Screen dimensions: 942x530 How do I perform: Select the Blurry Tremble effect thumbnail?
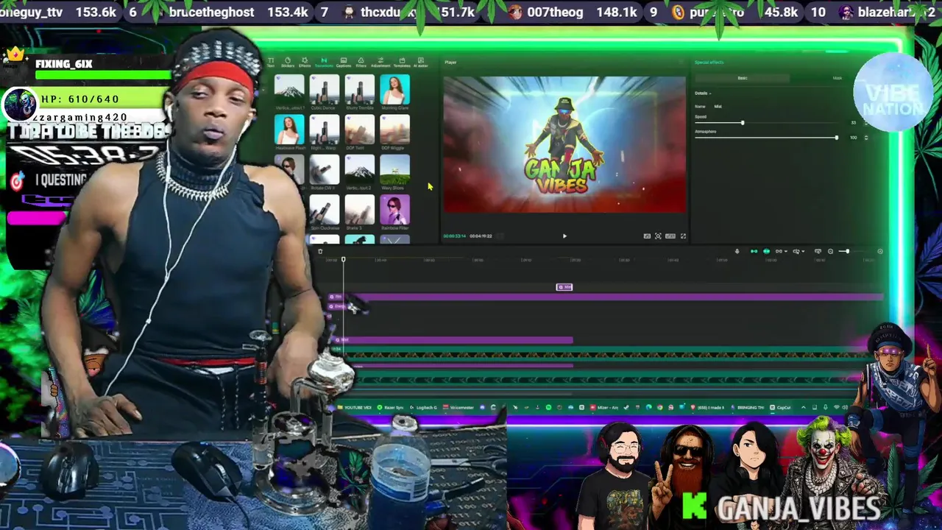[x=360, y=89]
